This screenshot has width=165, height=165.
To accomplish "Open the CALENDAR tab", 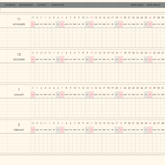I will click(x=10, y=5).
